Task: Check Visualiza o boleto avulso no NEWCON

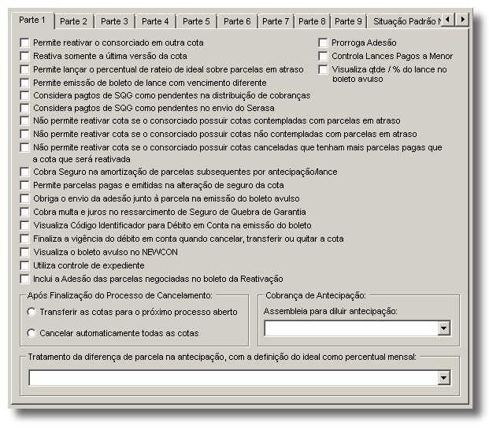Action: click(x=24, y=252)
